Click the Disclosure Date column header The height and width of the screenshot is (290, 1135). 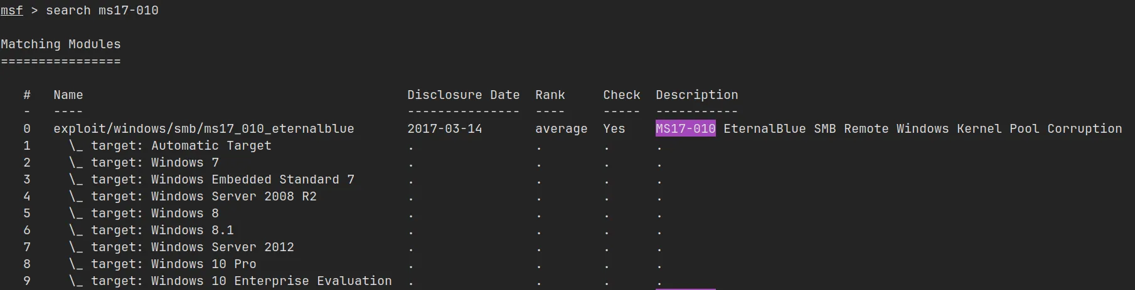pyautogui.click(x=463, y=95)
